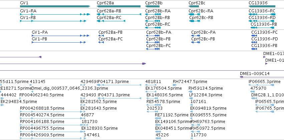The image size is (284, 140).
Task: Select the 181730 feature label
Action: click(89, 122)
